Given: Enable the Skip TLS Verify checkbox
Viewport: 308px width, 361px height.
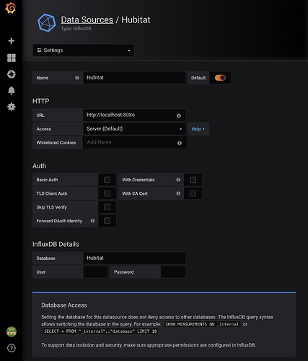Looking at the screenshot, I should point(107,207).
